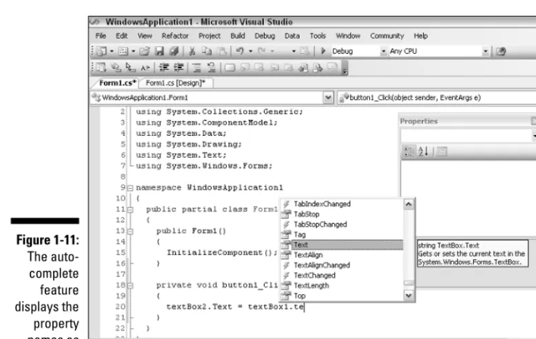Open the Refactor menu
This screenshot has width=536, height=339.
pyautogui.click(x=175, y=36)
